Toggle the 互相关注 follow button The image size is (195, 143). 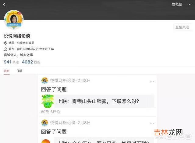pos(182,27)
